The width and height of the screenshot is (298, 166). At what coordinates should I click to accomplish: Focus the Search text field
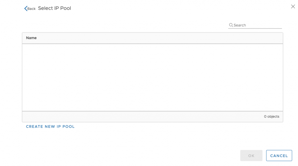click(255, 25)
